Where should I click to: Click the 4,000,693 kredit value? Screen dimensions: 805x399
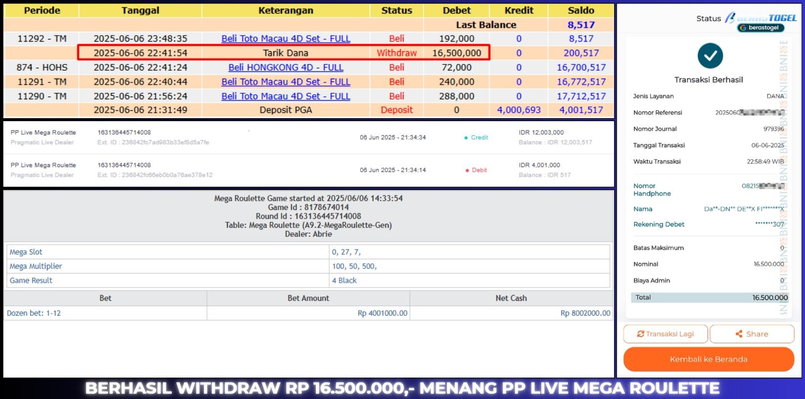(519, 110)
